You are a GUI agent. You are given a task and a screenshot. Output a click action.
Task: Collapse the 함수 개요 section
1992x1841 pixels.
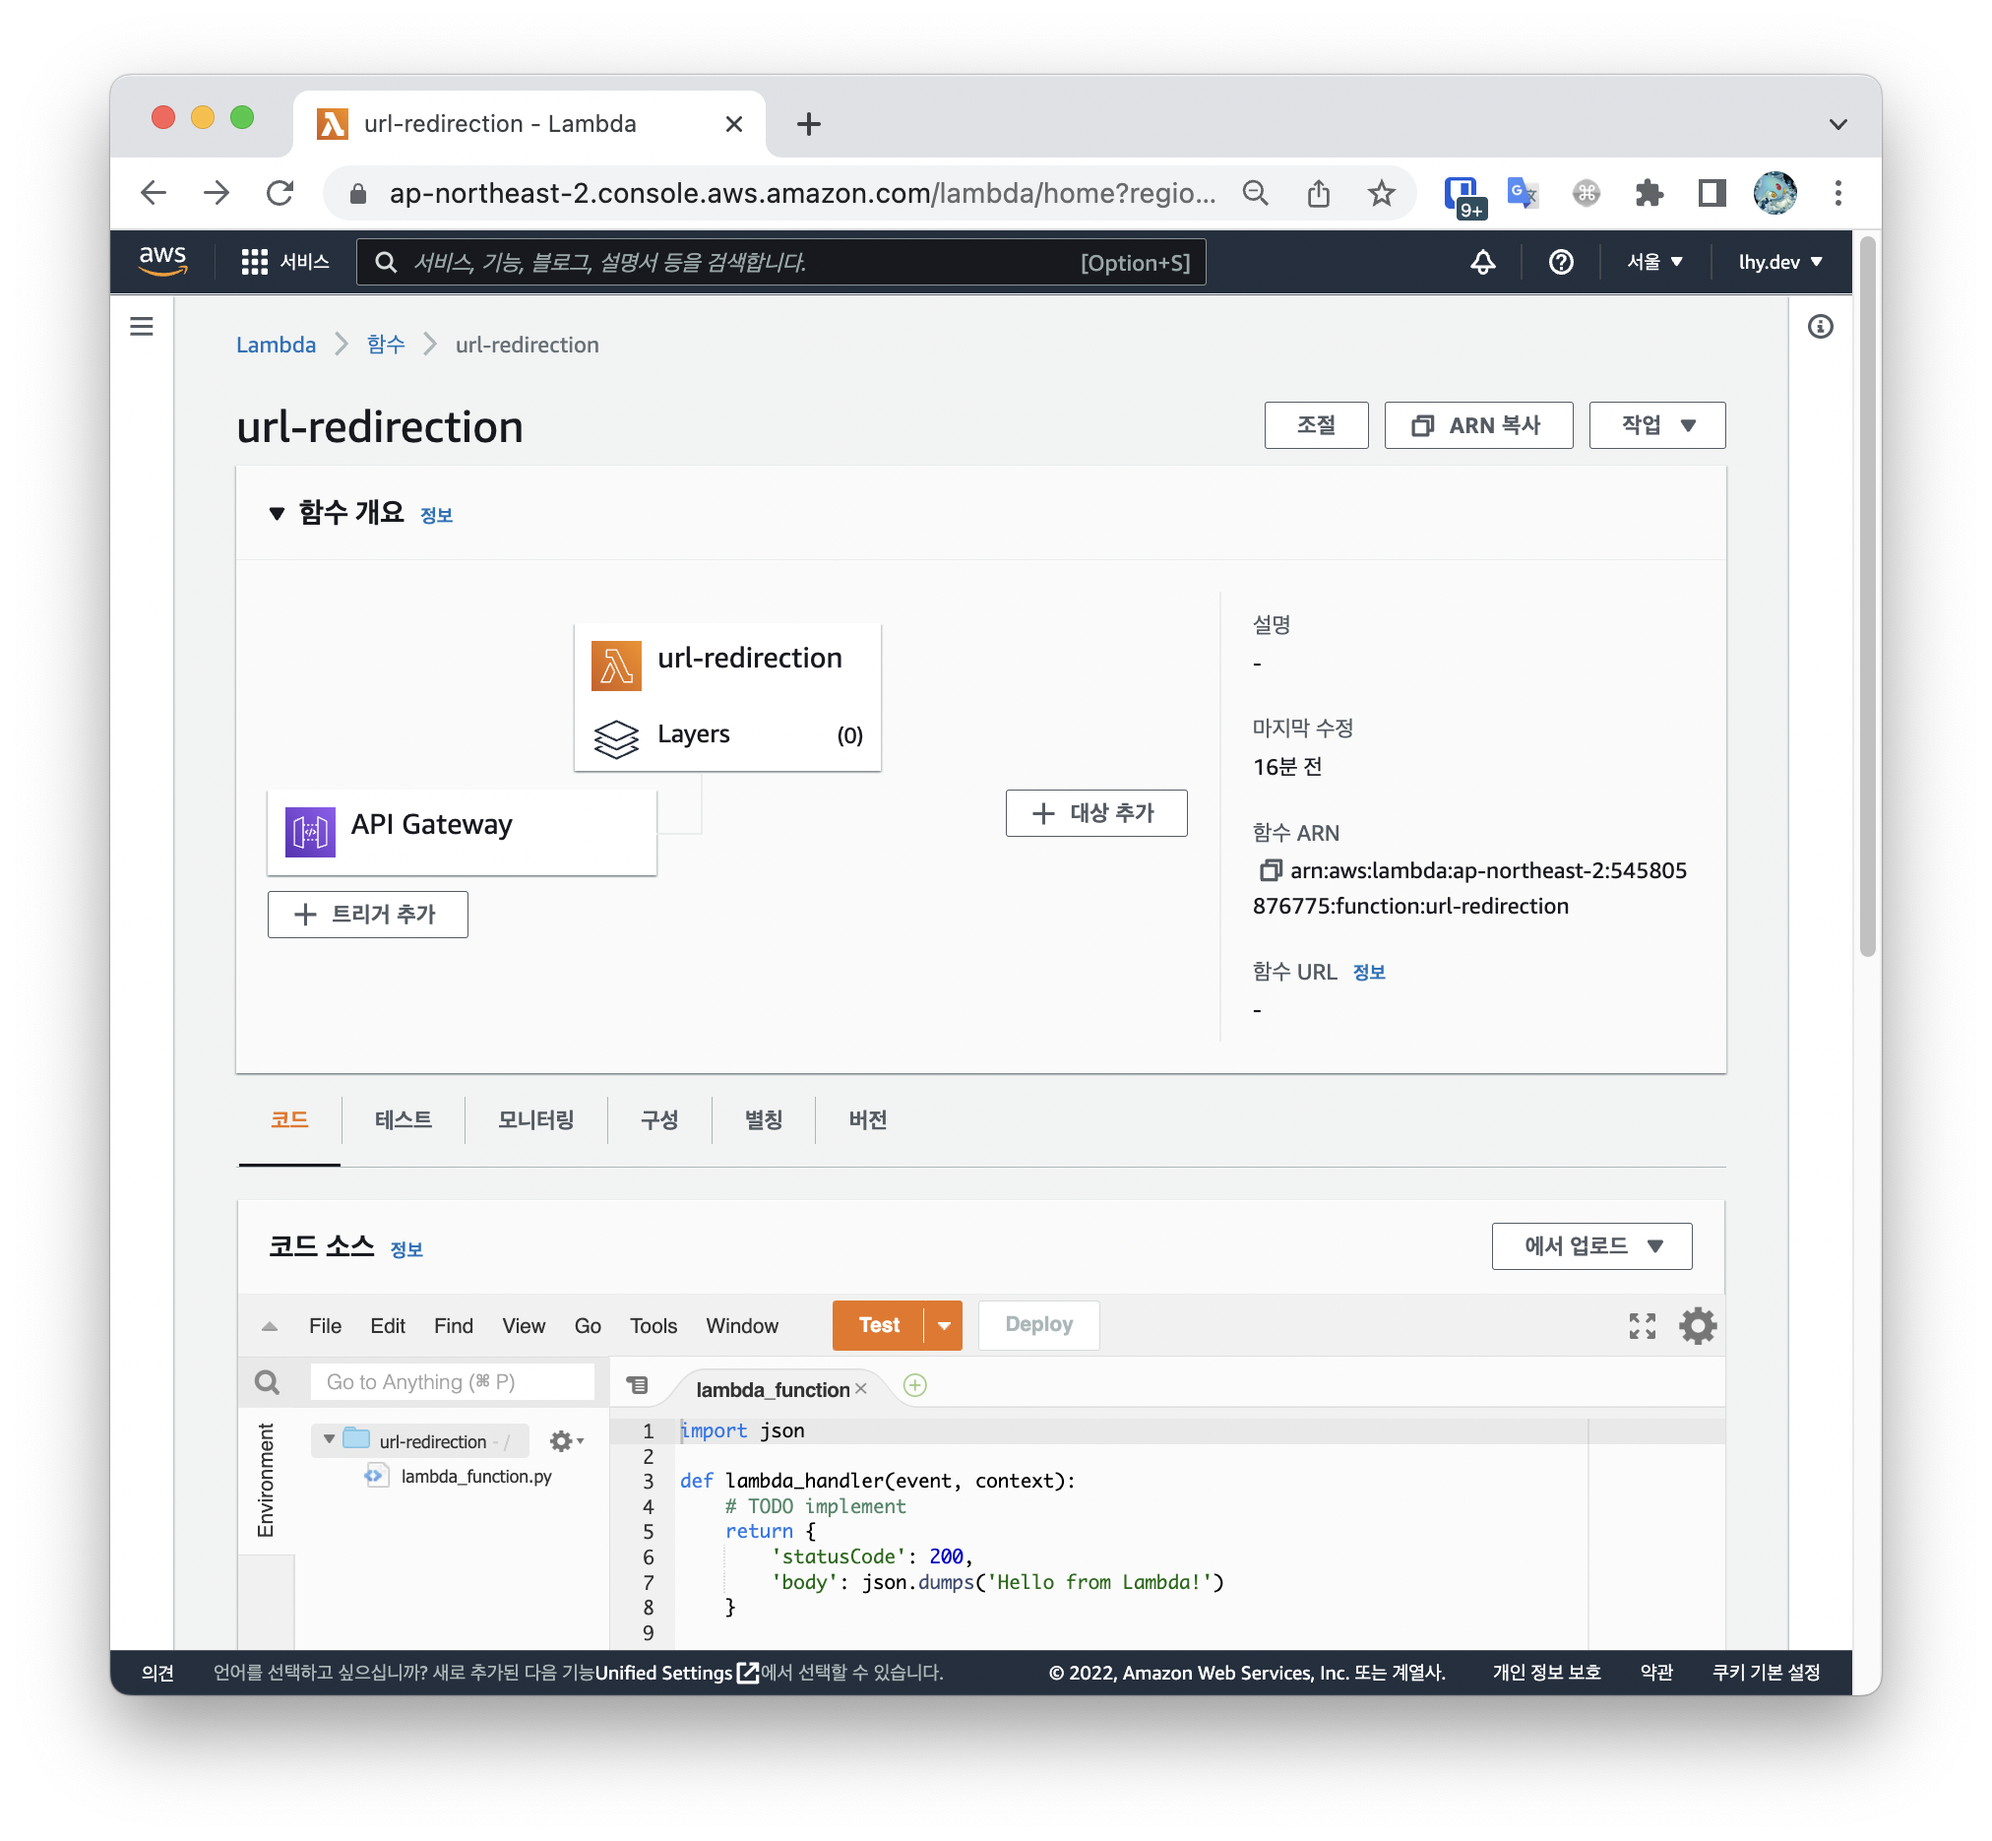pos(277,514)
